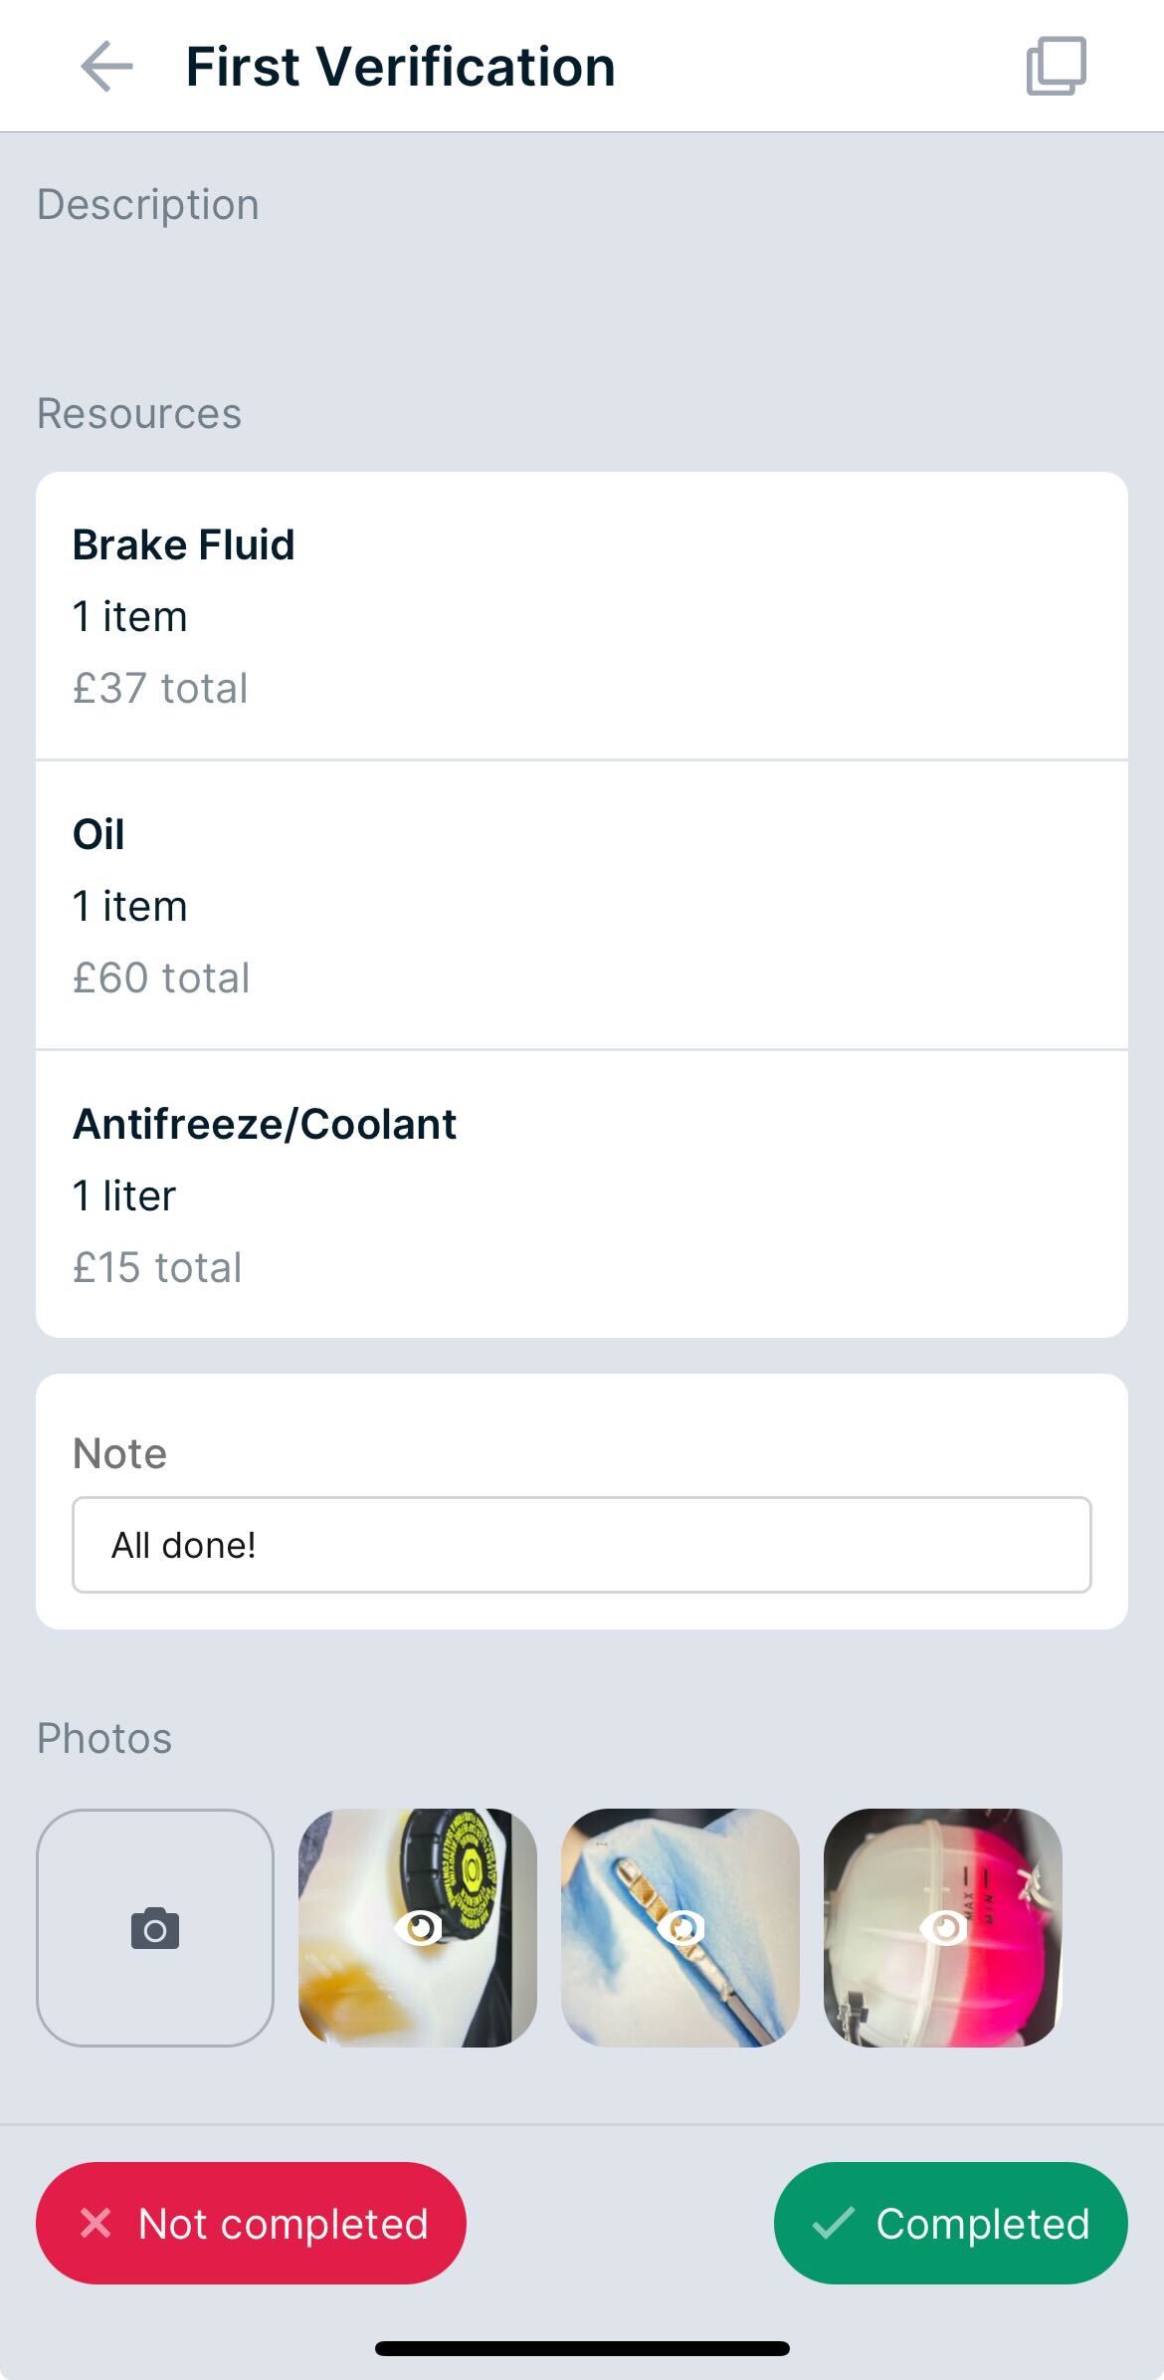
Task: Open the Antifreeze/Coolant resource entry
Action: click(581, 1194)
